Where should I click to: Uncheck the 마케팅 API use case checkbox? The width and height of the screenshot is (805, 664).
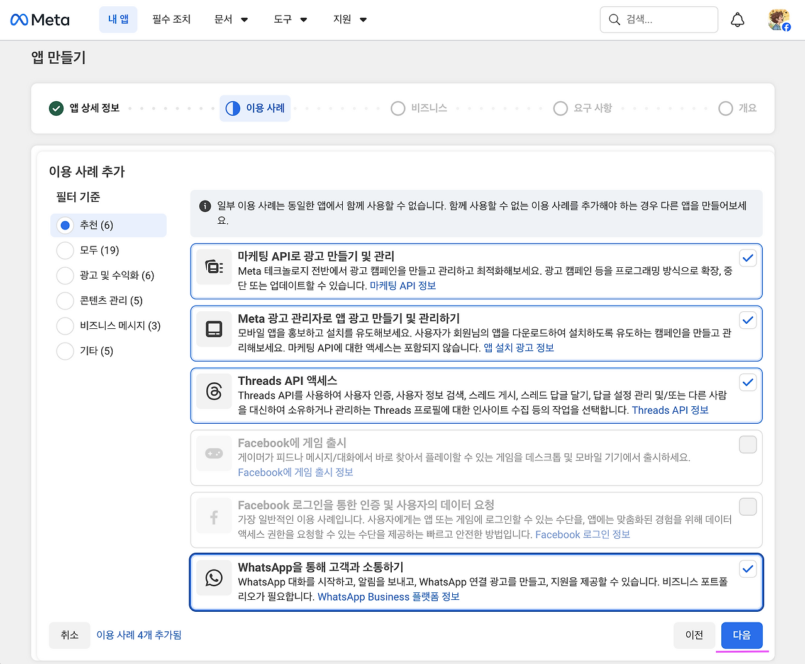[748, 258]
